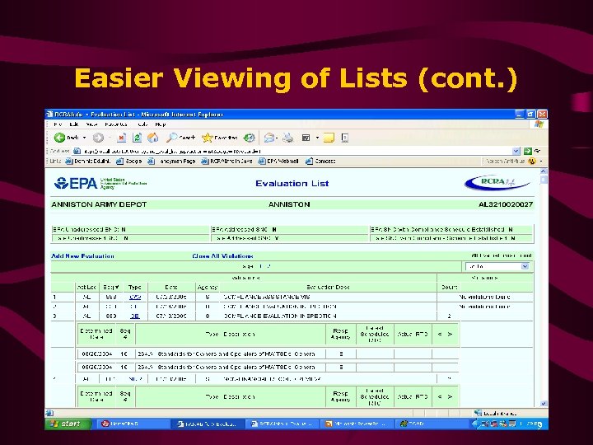Click the Windows Start button
The height and width of the screenshot is (445, 593).
pyautogui.click(x=68, y=424)
